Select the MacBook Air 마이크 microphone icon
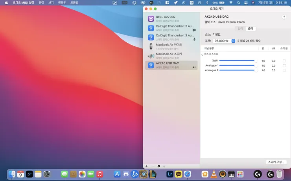 tap(151, 47)
